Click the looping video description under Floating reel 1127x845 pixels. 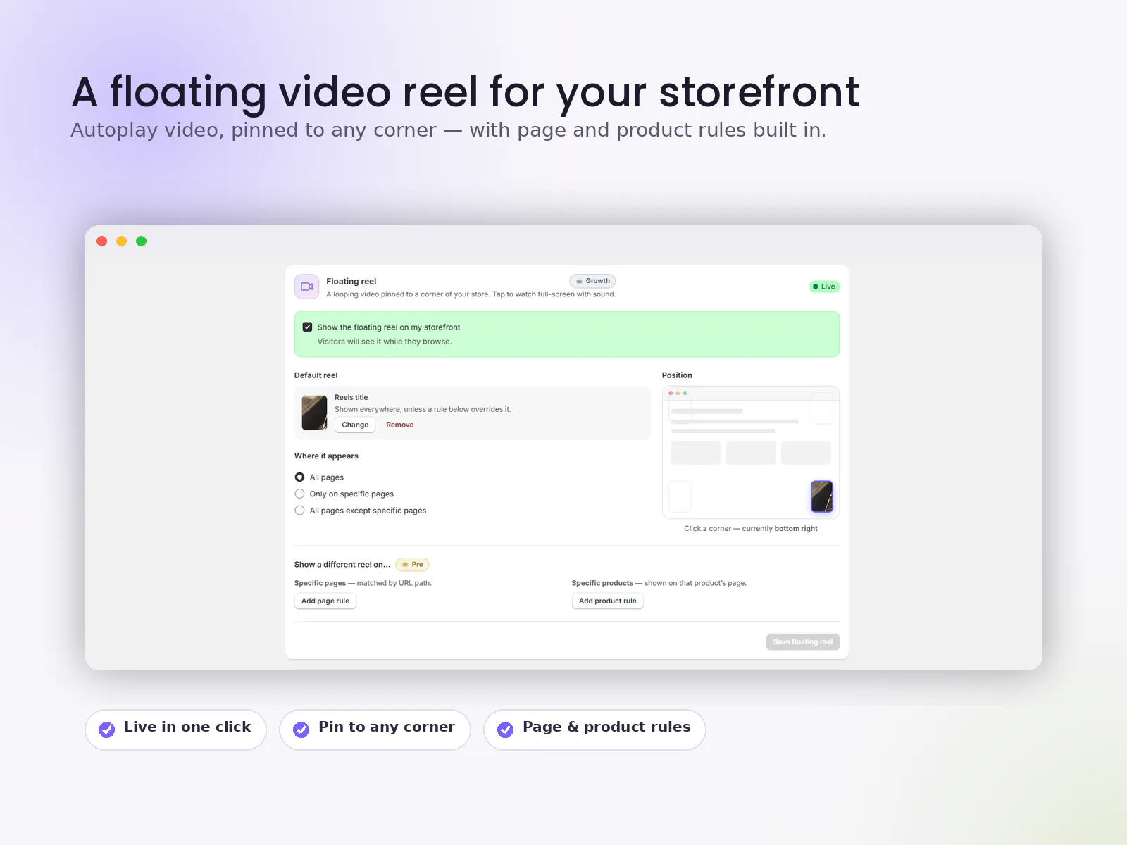(x=471, y=294)
